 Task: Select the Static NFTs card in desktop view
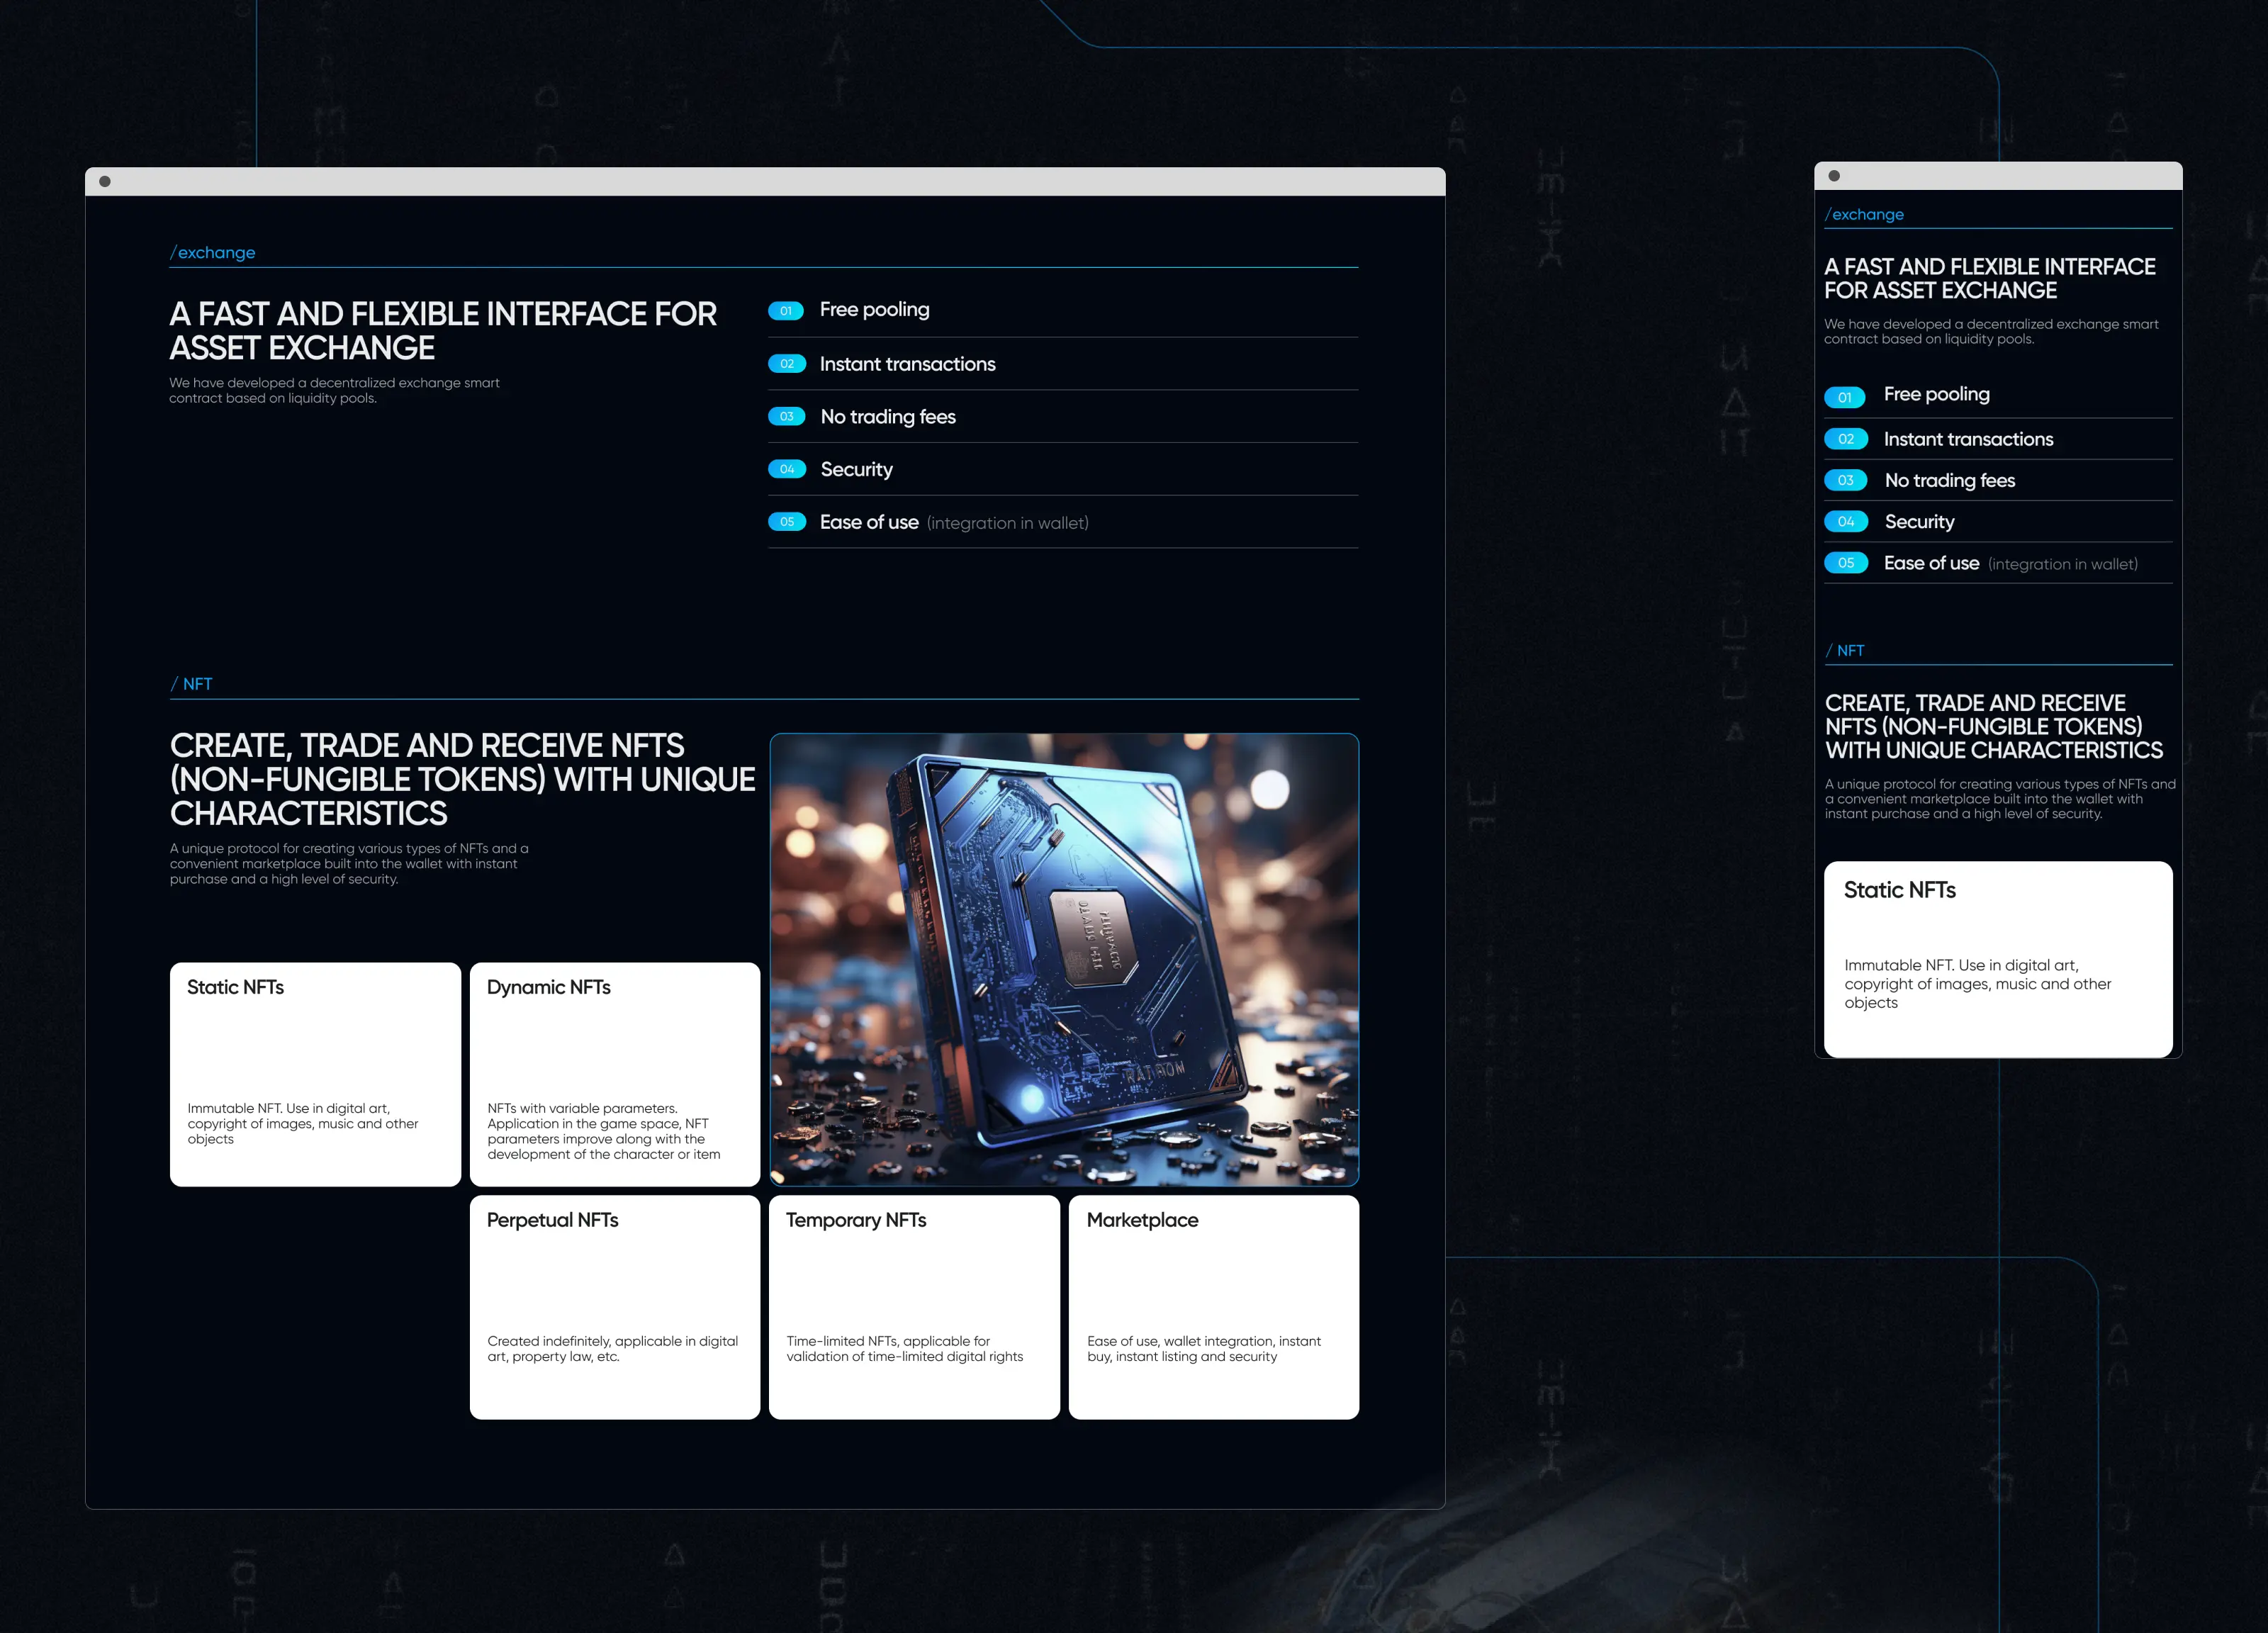coord(315,1074)
